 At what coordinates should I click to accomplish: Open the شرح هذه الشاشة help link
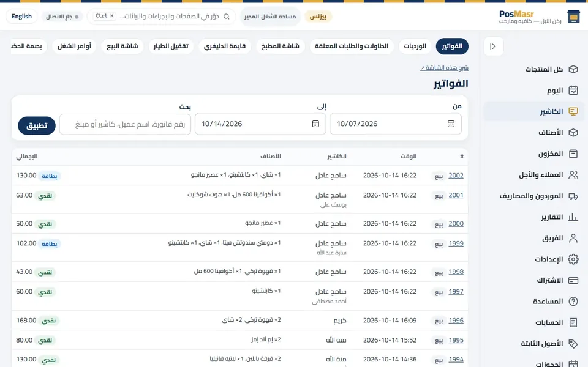point(445,68)
